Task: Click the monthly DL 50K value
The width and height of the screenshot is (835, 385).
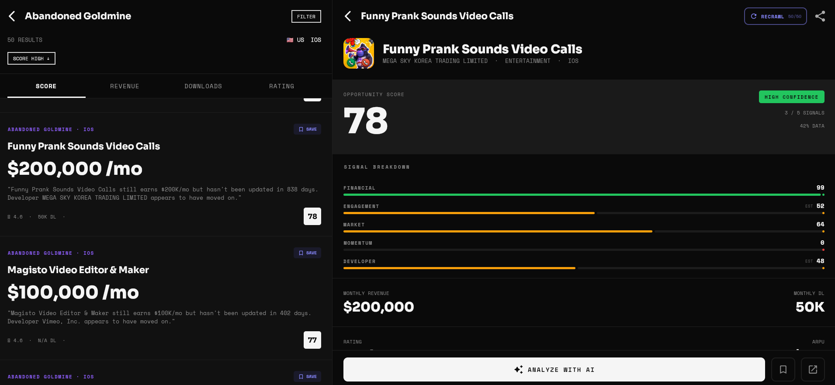Action: coord(810,307)
